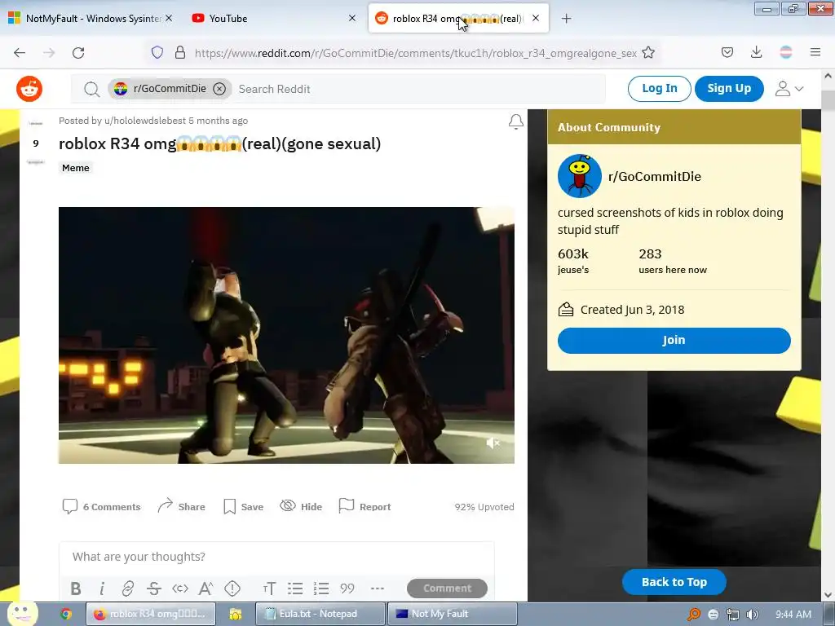Click the r/GoCommitDie community avatar
Image resolution: width=835 pixels, height=626 pixels.
click(x=580, y=176)
